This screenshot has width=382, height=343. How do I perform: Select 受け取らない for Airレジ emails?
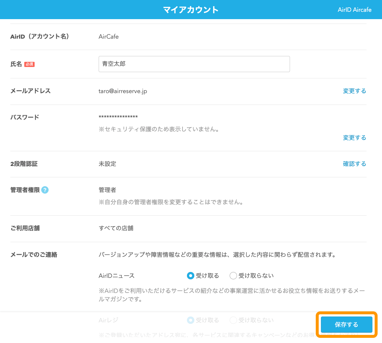(233, 320)
